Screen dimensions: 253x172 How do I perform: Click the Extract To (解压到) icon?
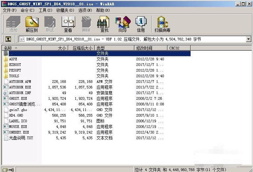pyautogui.click(x=32, y=24)
